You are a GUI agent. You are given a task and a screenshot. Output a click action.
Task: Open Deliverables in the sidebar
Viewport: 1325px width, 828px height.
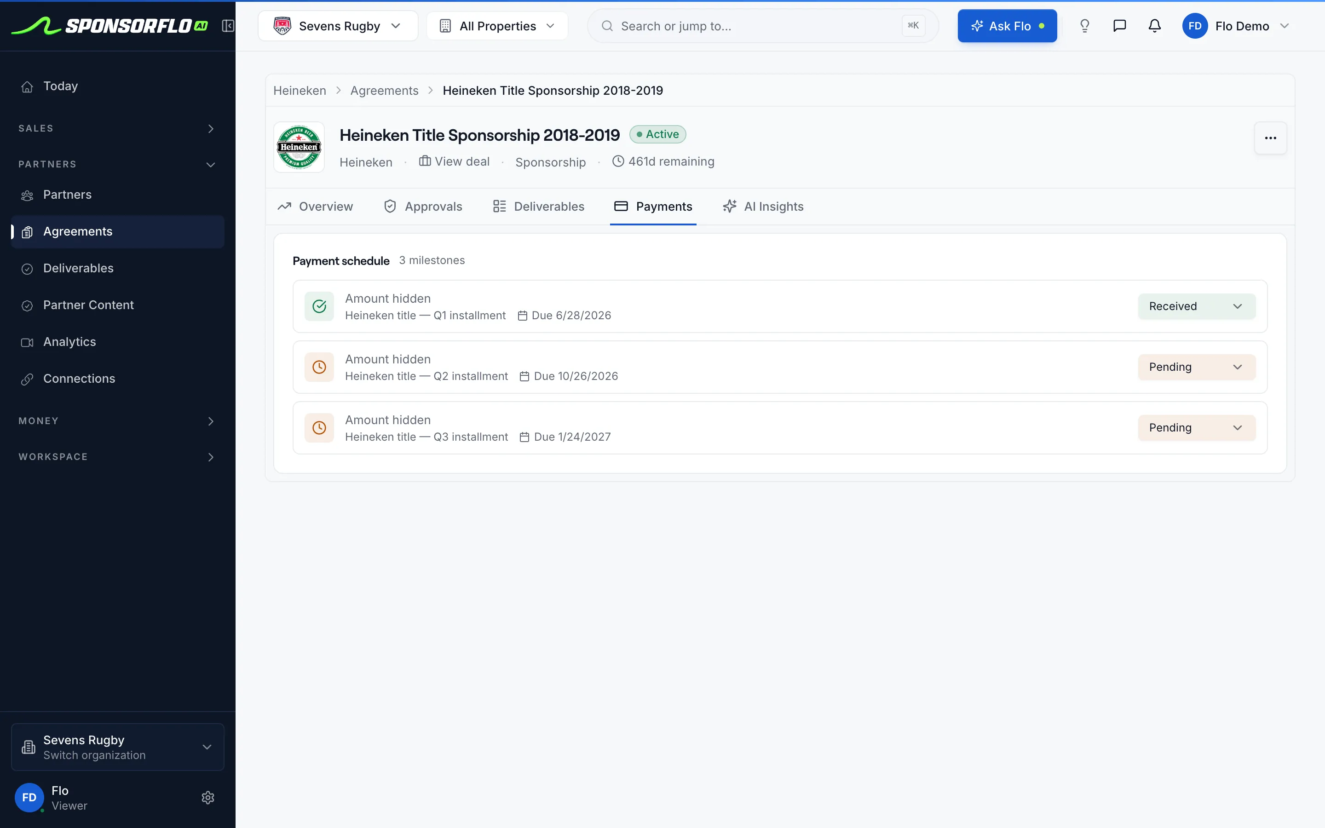click(x=118, y=268)
